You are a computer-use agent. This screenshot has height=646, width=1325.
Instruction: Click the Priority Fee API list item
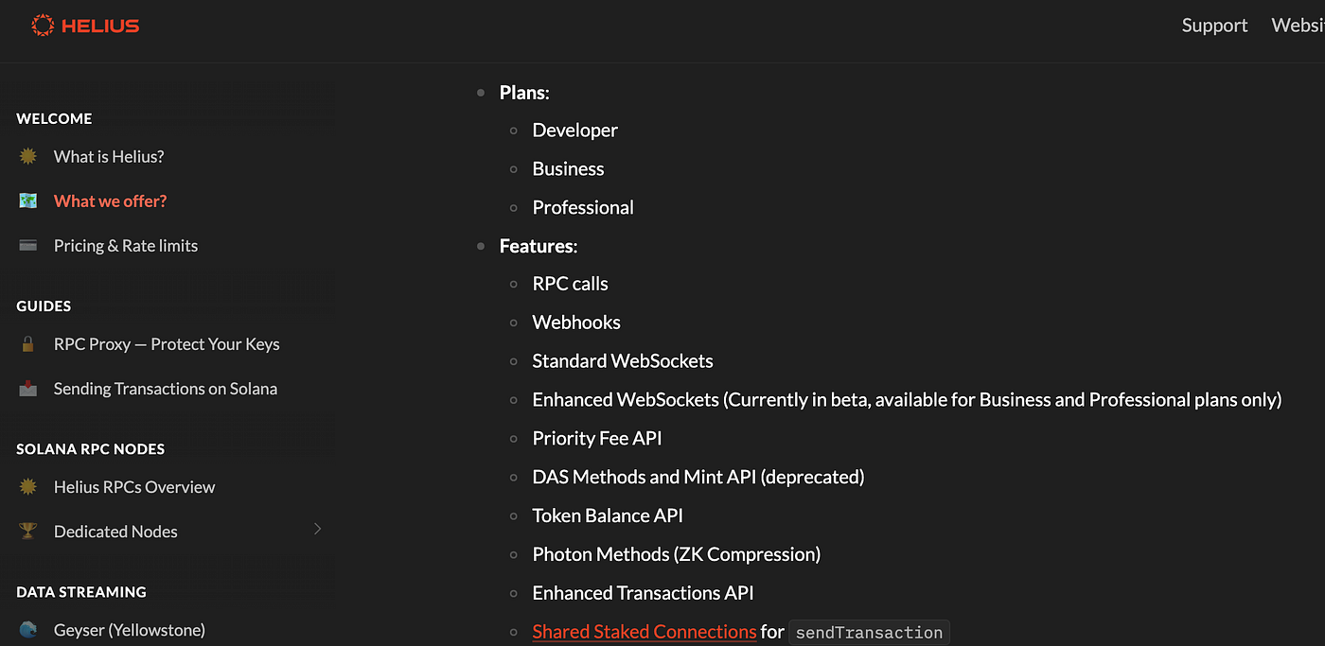tap(597, 439)
